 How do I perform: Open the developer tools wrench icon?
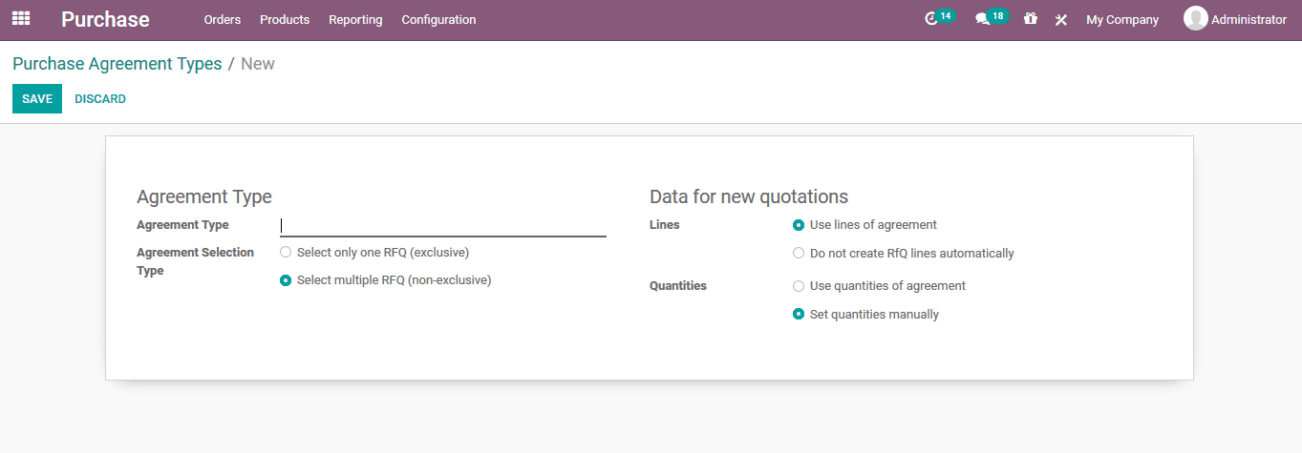click(1060, 20)
